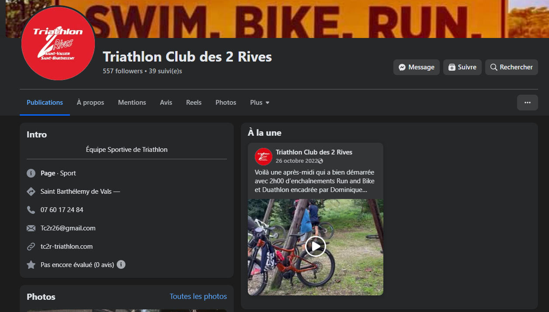Viewport: 549px width, 312px height.
Task: Click the link icon beside tc2r-triathlon.com
Action: pyautogui.click(x=31, y=247)
